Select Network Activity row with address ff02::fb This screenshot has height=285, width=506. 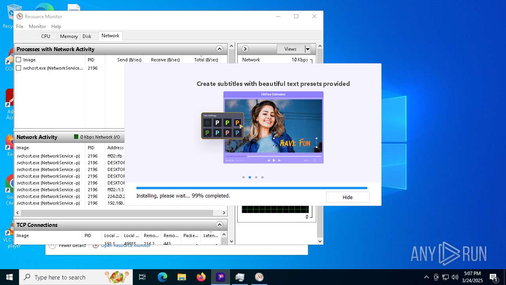70,156
